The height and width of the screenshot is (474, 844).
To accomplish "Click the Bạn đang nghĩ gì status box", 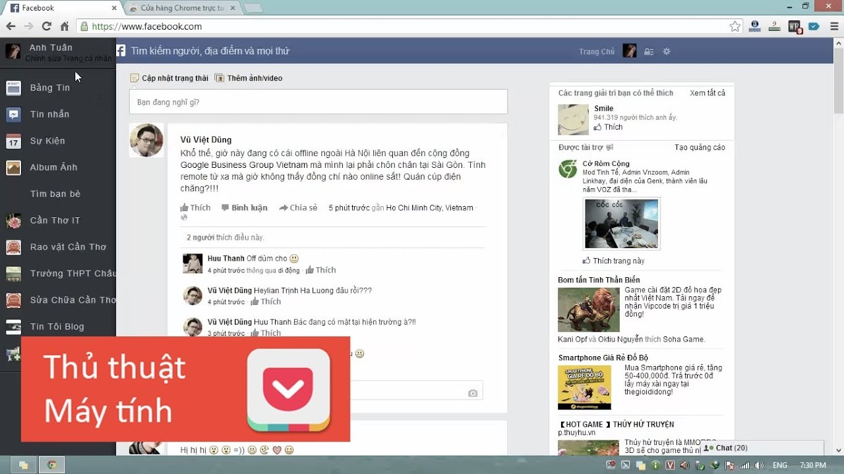I will [318, 102].
